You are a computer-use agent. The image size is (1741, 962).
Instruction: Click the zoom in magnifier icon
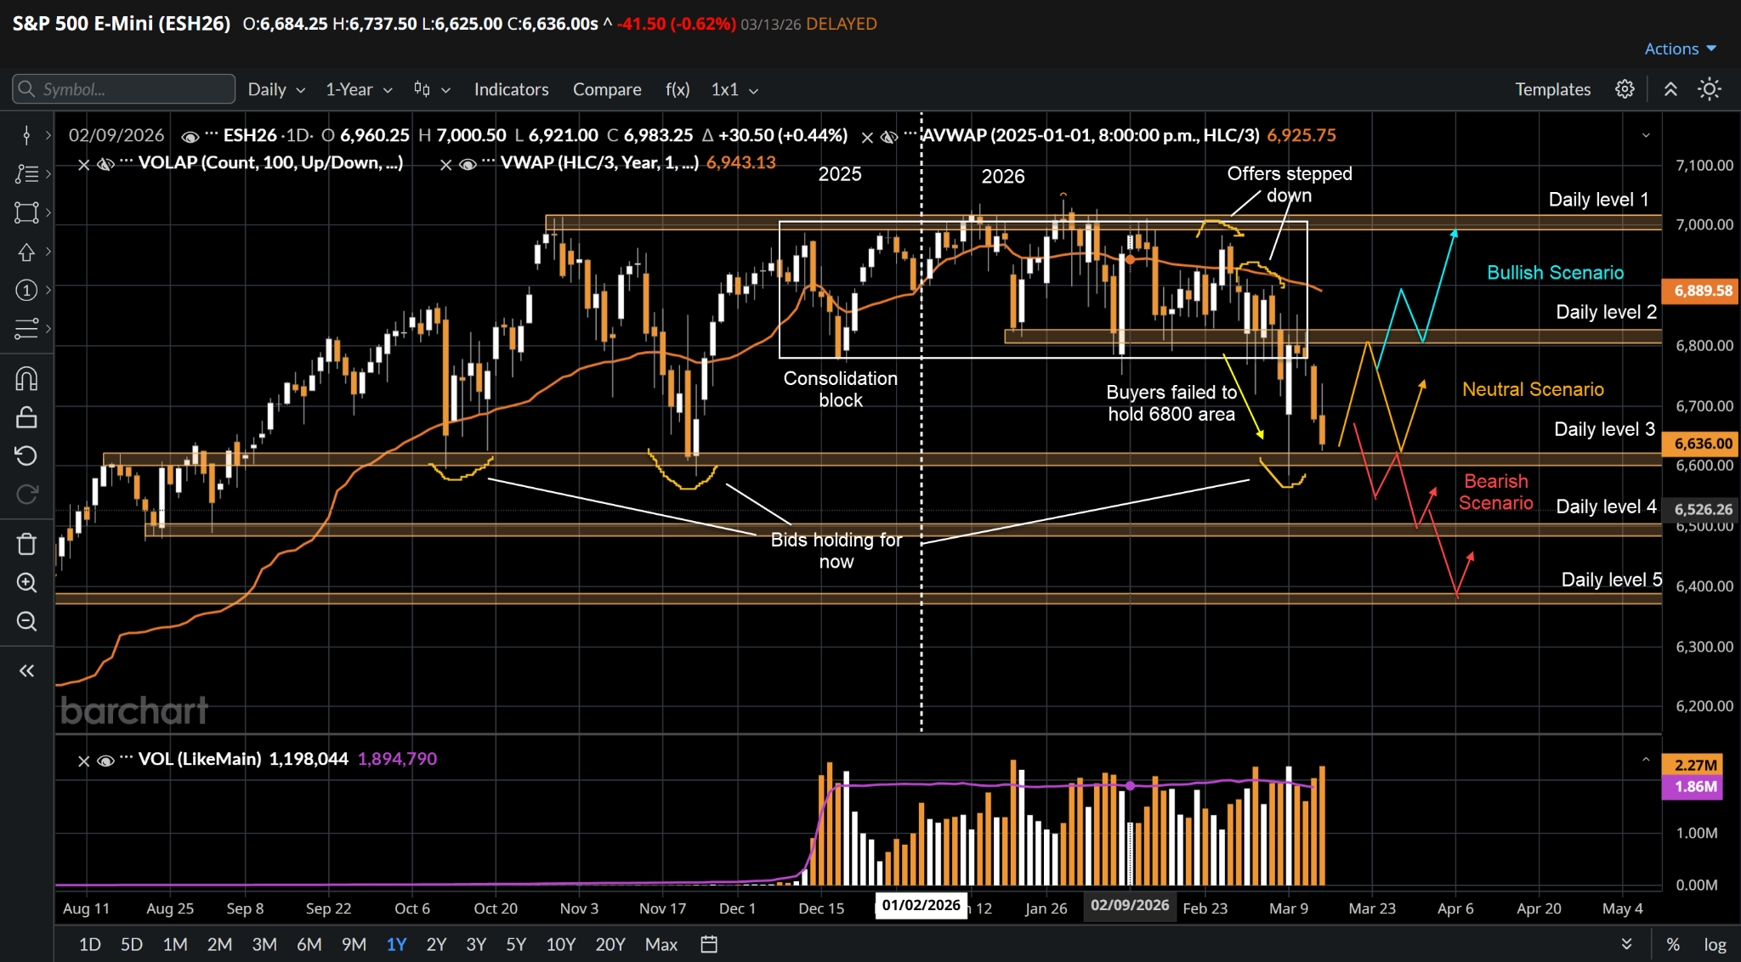point(26,583)
